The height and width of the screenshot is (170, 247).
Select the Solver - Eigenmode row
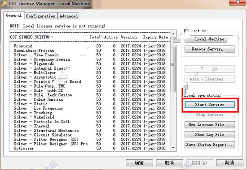[x=90, y=64]
